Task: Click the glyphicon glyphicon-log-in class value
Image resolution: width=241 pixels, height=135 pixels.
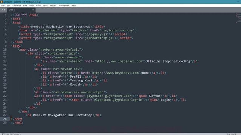Action: tap(118, 100)
